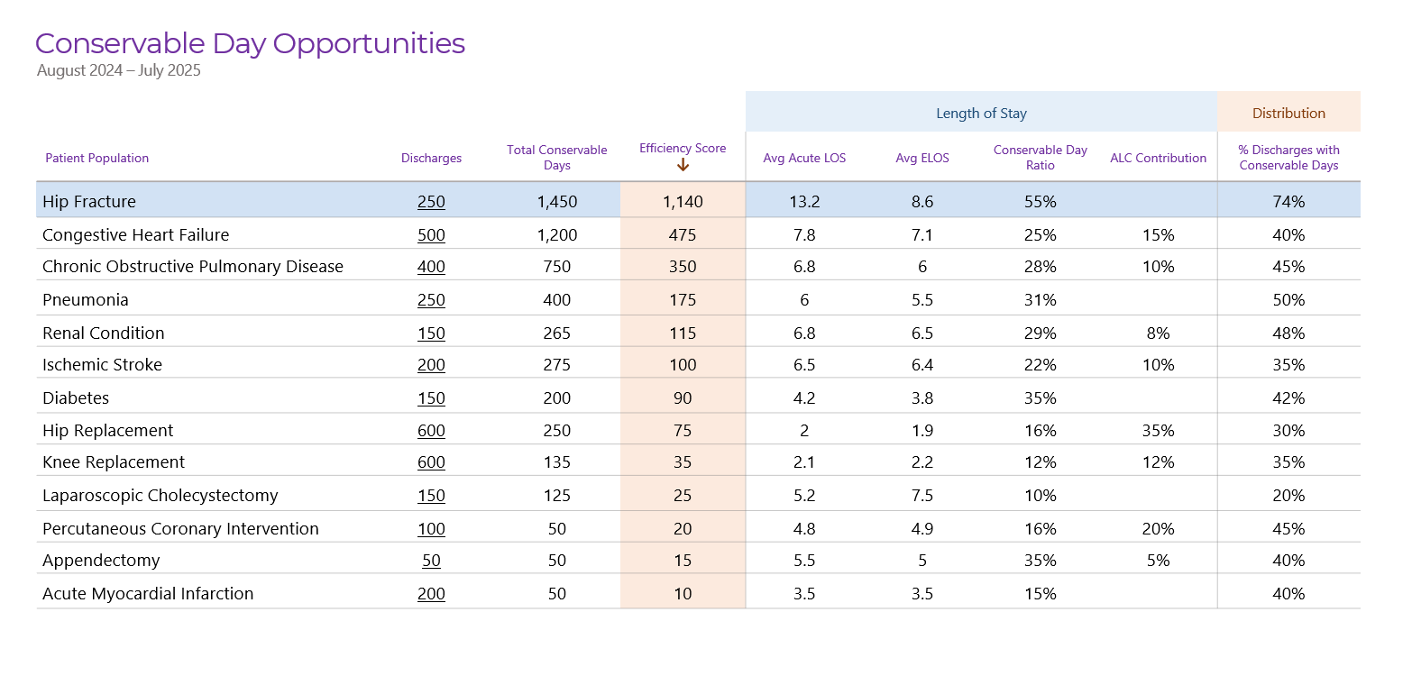Screen dimensions: 1412x676
Task: Open Pneumonia discharges link 250
Action: [x=431, y=300]
